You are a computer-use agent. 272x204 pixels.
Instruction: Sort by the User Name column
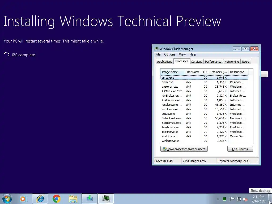(x=193, y=72)
